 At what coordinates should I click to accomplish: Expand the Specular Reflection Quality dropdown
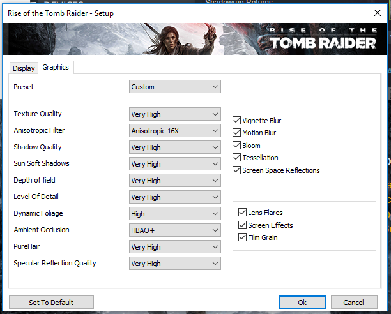tap(174, 264)
